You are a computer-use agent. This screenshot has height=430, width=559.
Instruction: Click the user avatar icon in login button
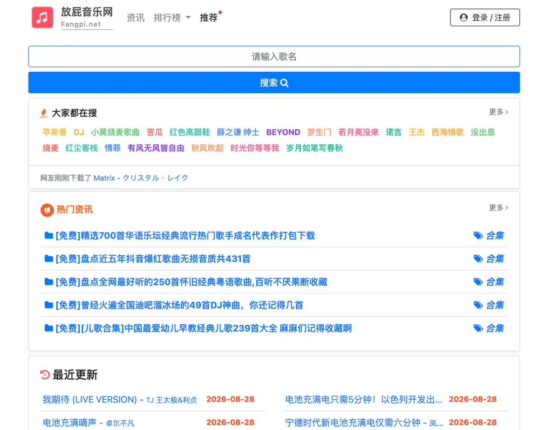(464, 18)
